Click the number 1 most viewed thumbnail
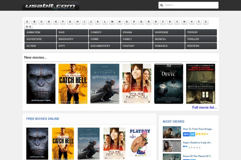Image resolution: width=241 pixels, height=160 pixels. coord(172,132)
